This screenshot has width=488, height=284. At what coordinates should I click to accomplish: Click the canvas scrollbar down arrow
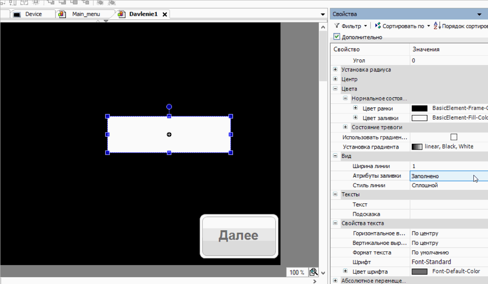click(323, 273)
